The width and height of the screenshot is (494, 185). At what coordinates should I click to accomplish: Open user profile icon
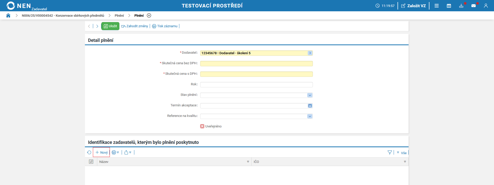[x=486, y=6]
